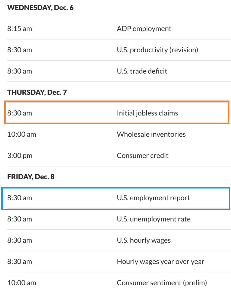Open the Wholesale inventories entry
This screenshot has height=295, width=231.
151,134
